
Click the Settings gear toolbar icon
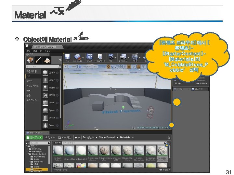coord(111,57)
